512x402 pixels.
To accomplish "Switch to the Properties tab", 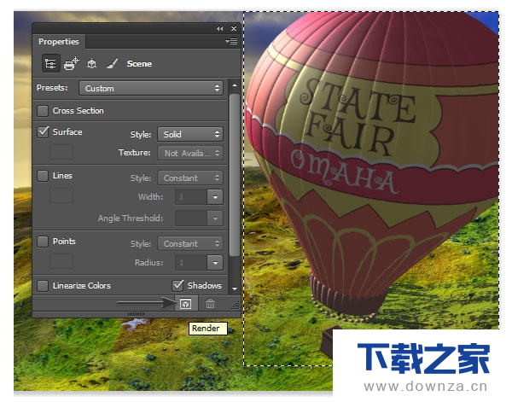I will [59, 42].
